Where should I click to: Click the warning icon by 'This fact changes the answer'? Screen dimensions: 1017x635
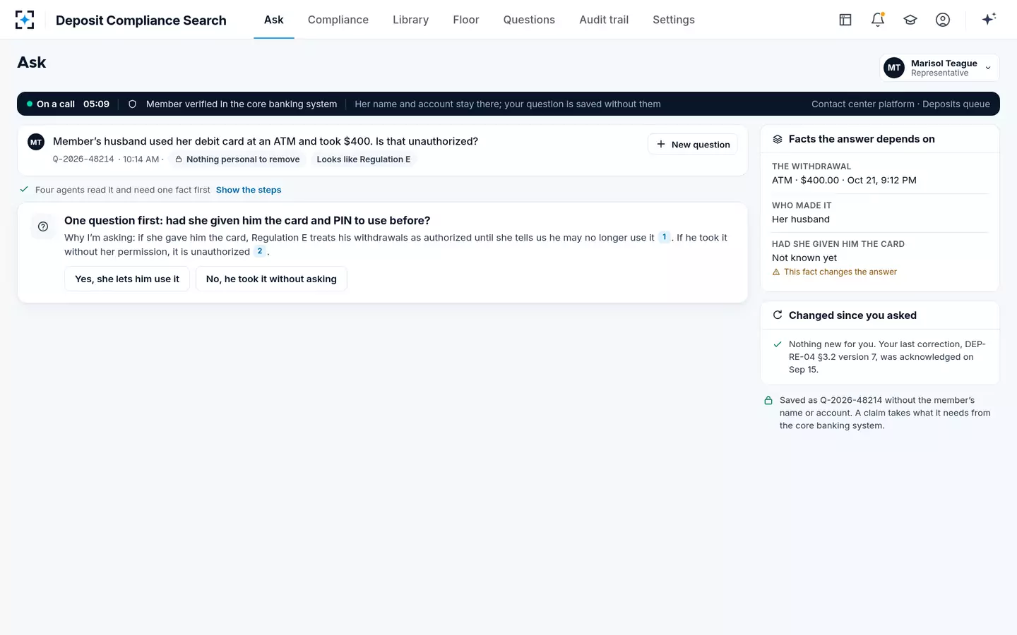tap(776, 272)
